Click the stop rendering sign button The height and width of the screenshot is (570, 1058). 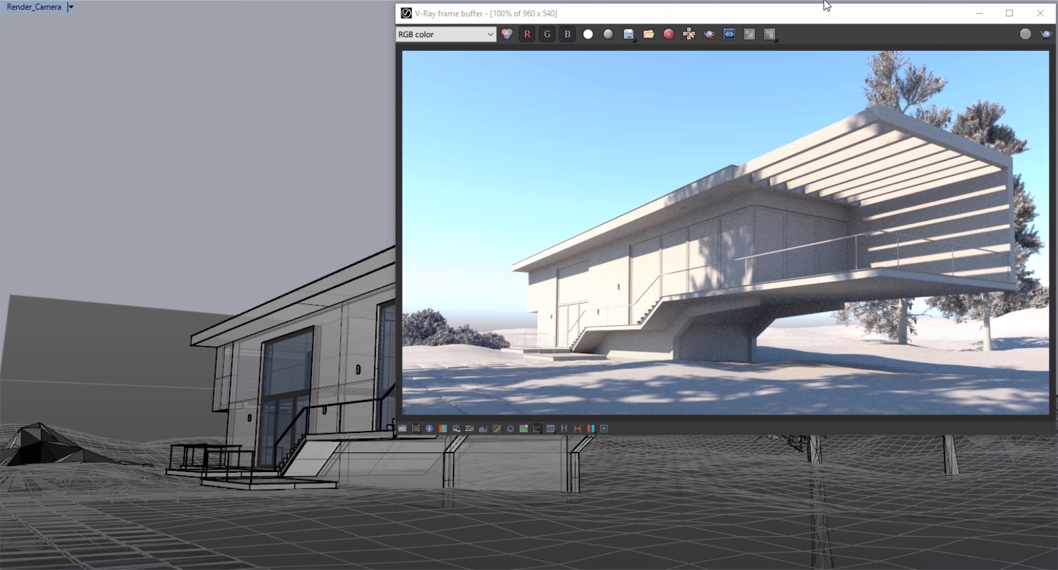coord(1025,35)
